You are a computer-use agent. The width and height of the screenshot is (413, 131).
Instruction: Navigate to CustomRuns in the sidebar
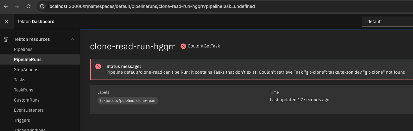pos(27,100)
